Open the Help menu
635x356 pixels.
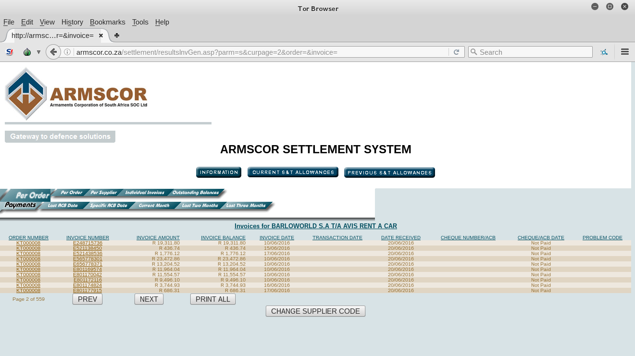[x=162, y=22]
